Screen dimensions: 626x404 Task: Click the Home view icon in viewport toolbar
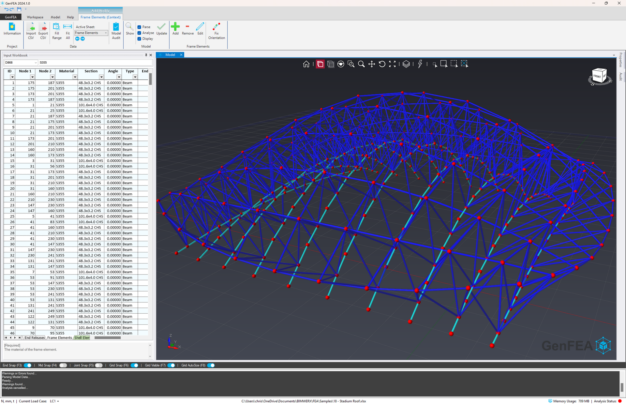(306, 64)
